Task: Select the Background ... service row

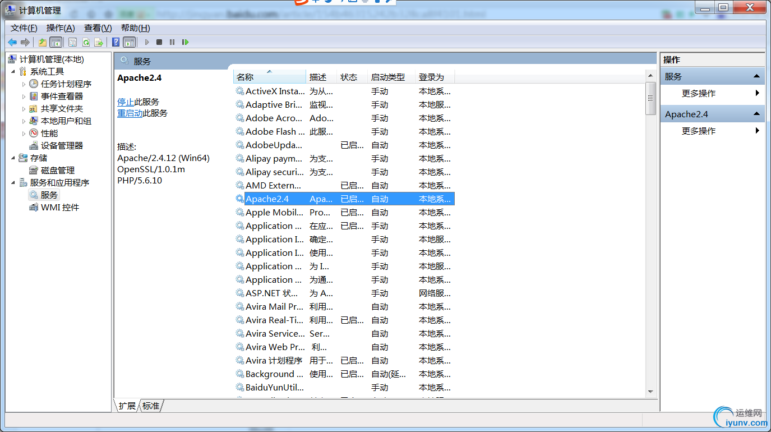Action: (x=344, y=374)
